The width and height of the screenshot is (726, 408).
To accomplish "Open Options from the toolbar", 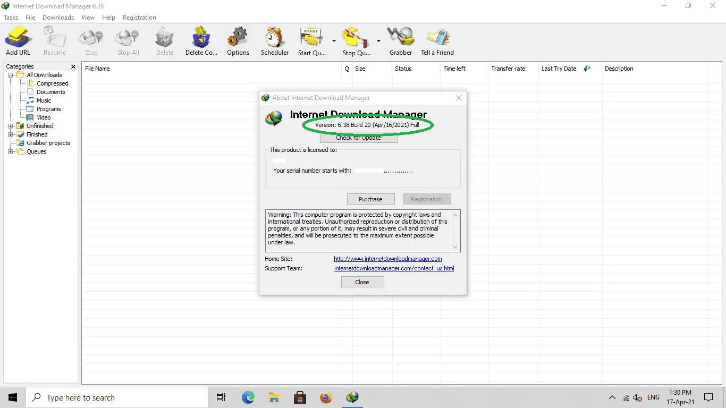I will (x=238, y=41).
